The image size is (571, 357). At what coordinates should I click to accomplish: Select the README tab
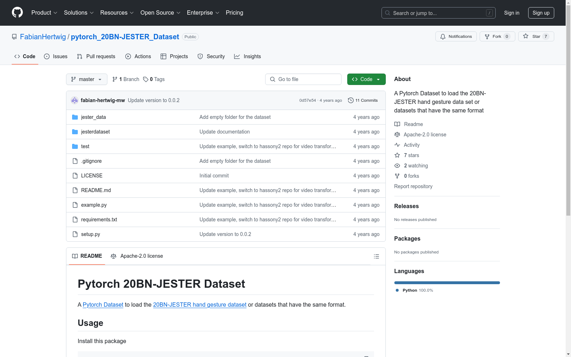pos(87,256)
